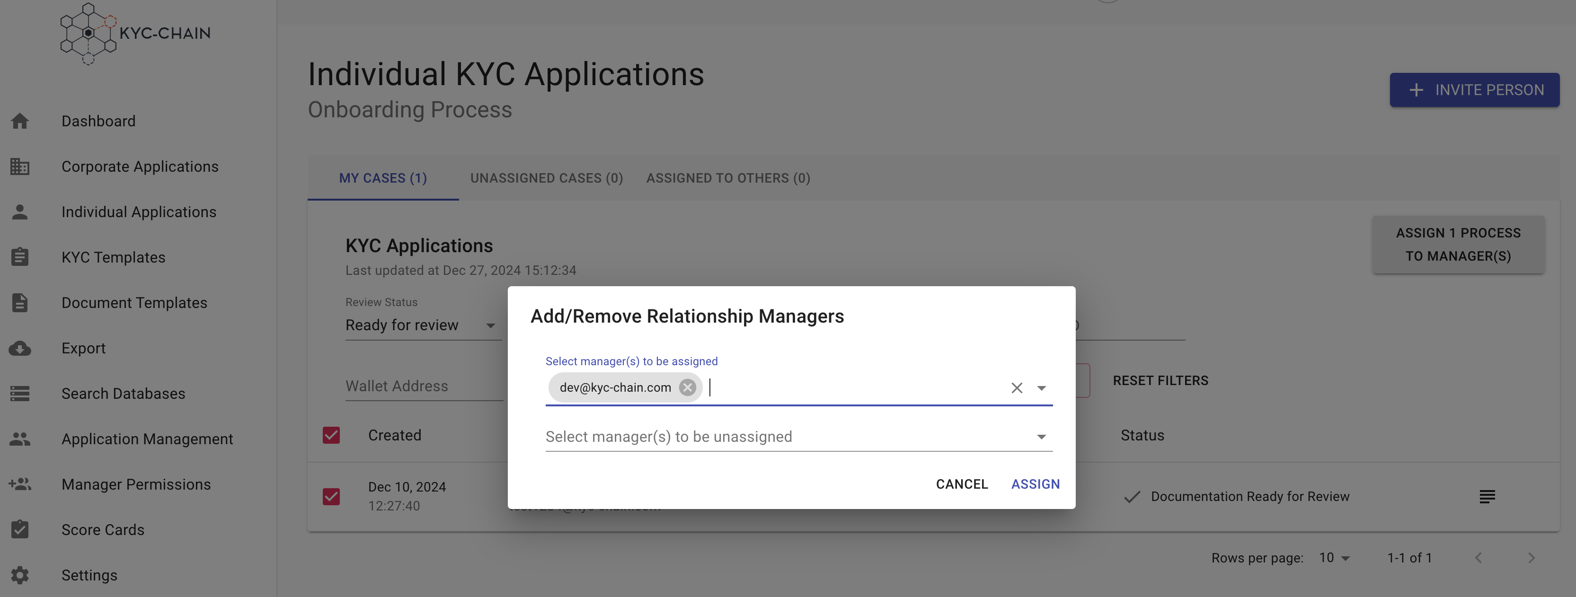
Task: Click the KYC-Chain hexagon logo
Action: click(x=89, y=34)
